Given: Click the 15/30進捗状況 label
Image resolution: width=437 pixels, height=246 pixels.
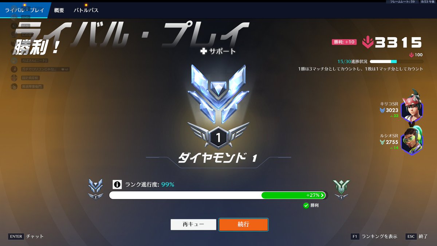Looking at the screenshot, I should click(x=352, y=62).
